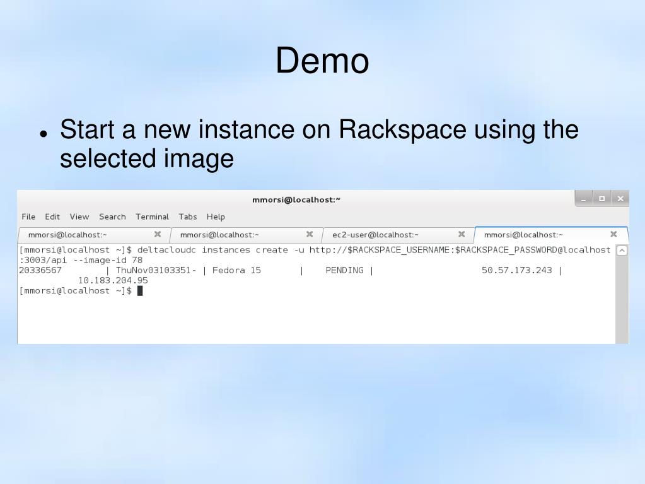Screen dimensions: 645x484
Task: Open the Terminal menu
Action: [152, 216]
